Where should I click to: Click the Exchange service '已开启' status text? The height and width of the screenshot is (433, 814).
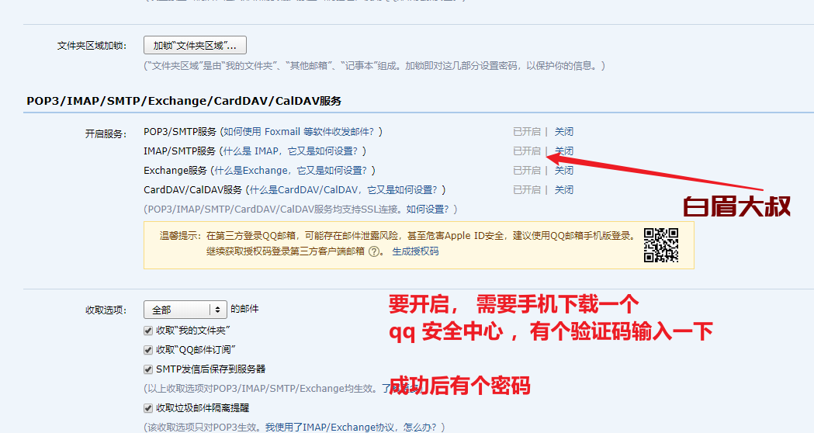[x=526, y=170]
